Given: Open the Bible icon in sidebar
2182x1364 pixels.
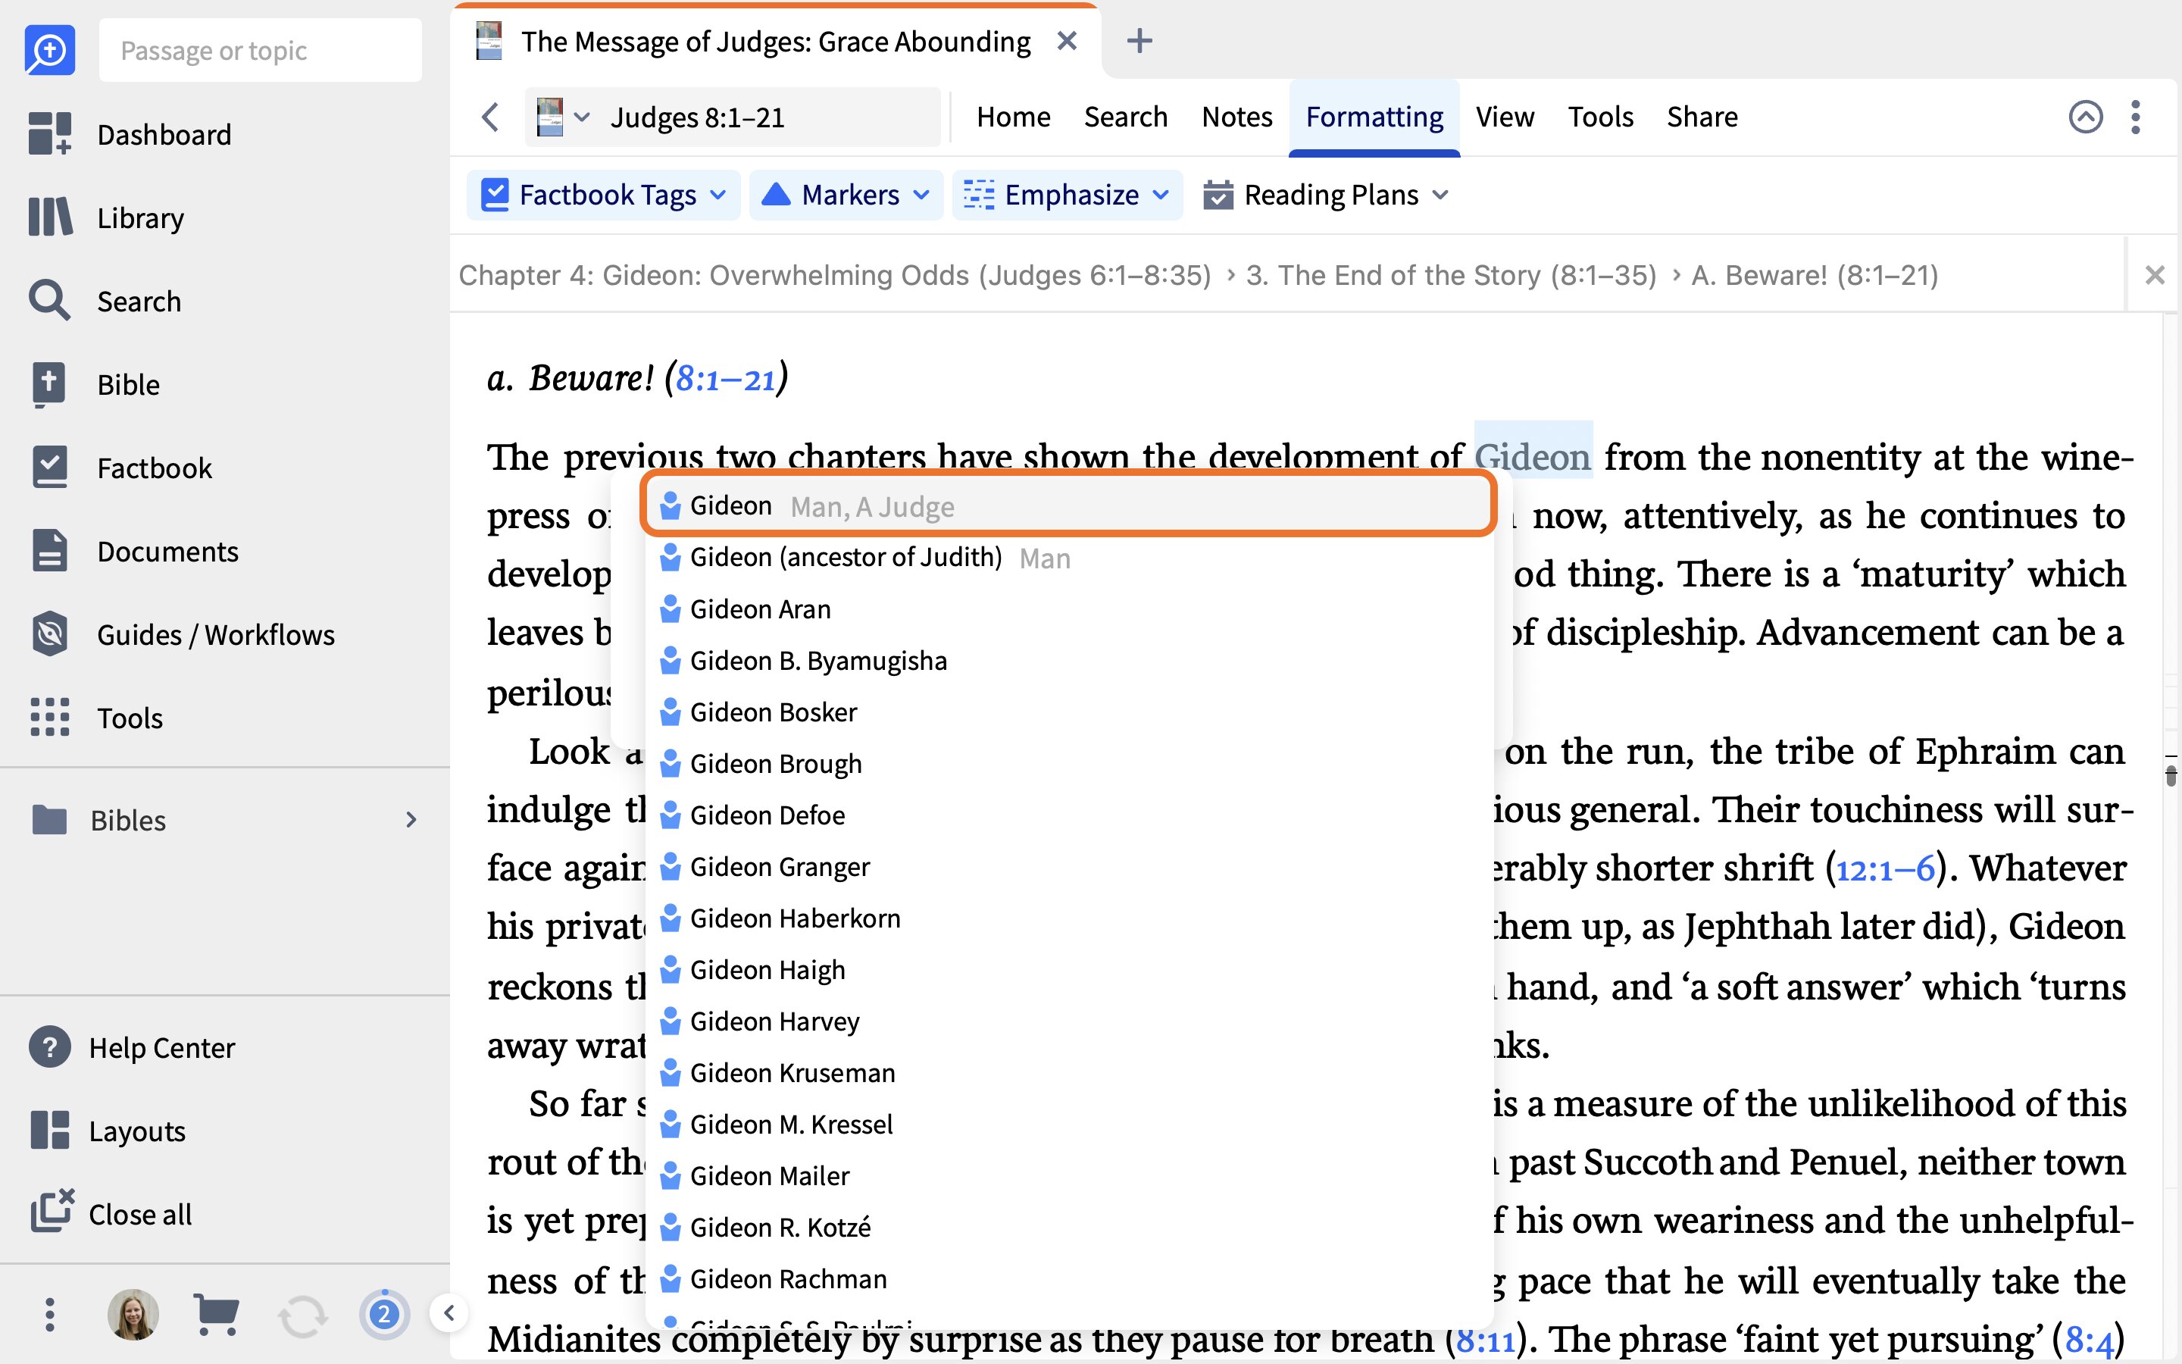Looking at the screenshot, I should point(48,384).
